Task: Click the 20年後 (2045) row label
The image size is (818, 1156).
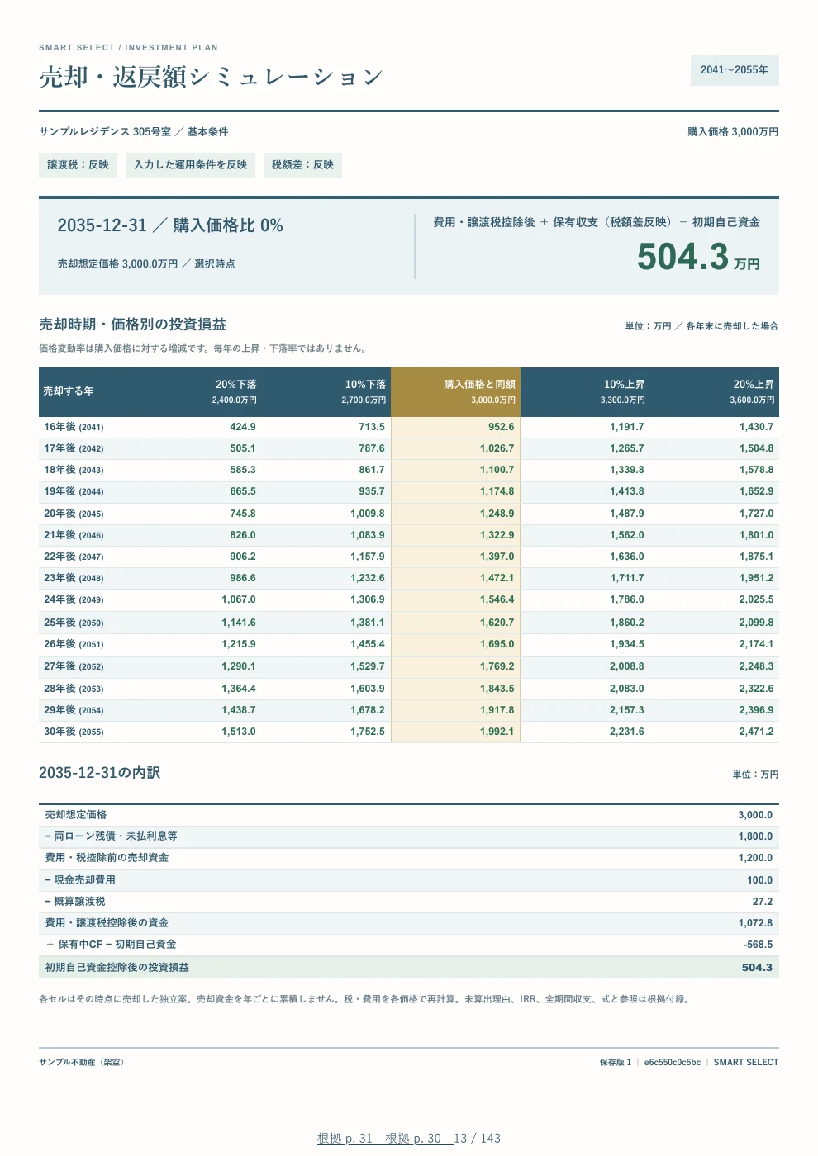Action: (x=74, y=514)
